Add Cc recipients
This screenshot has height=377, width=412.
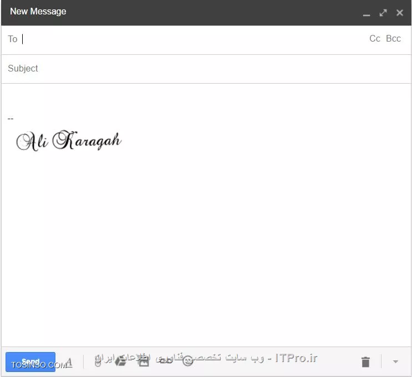(x=375, y=39)
